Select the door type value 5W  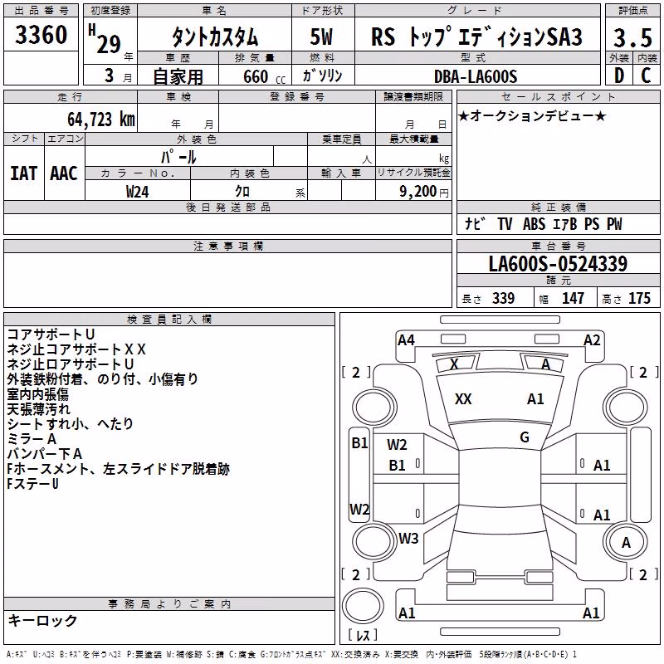(x=321, y=37)
